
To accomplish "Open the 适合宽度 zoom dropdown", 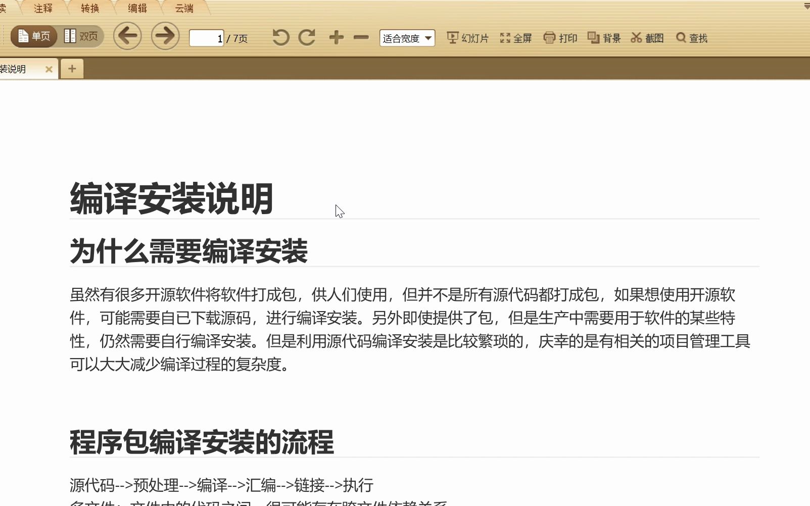I will (407, 38).
